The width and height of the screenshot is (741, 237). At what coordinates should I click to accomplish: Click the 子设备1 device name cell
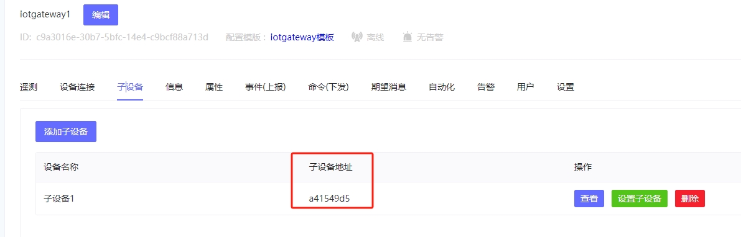pyautogui.click(x=59, y=199)
